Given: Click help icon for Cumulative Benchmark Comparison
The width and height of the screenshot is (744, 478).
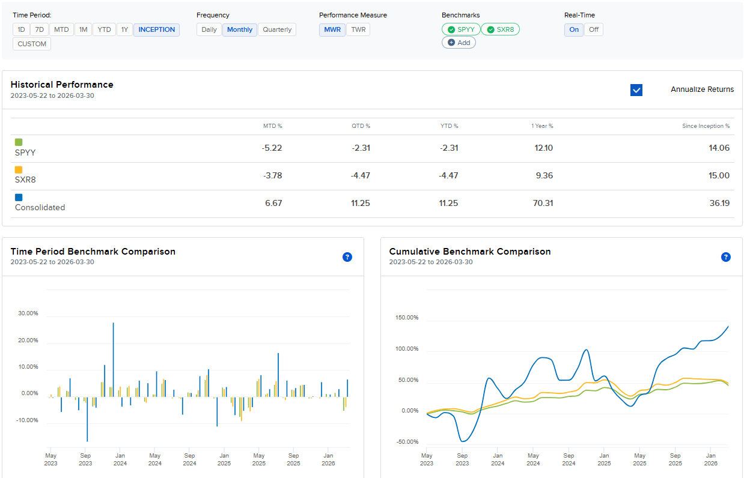Looking at the screenshot, I should click(725, 257).
